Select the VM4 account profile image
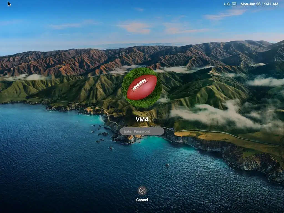Screen dimensions: 284x213 pyautogui.click(x=142, y=87)
